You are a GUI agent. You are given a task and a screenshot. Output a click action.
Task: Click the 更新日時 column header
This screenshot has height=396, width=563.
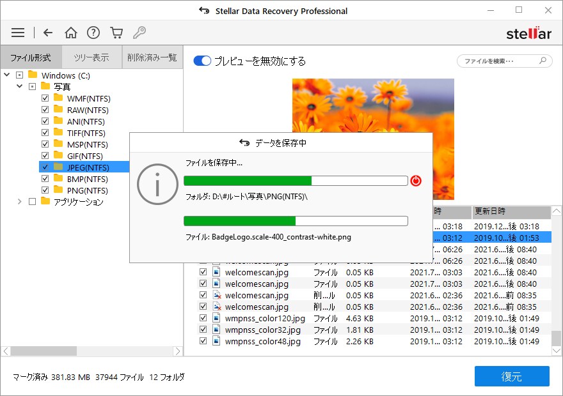[511, 211]
